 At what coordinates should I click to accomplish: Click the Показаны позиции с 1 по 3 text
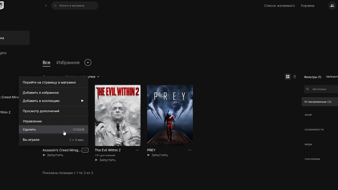coord(68,173)
